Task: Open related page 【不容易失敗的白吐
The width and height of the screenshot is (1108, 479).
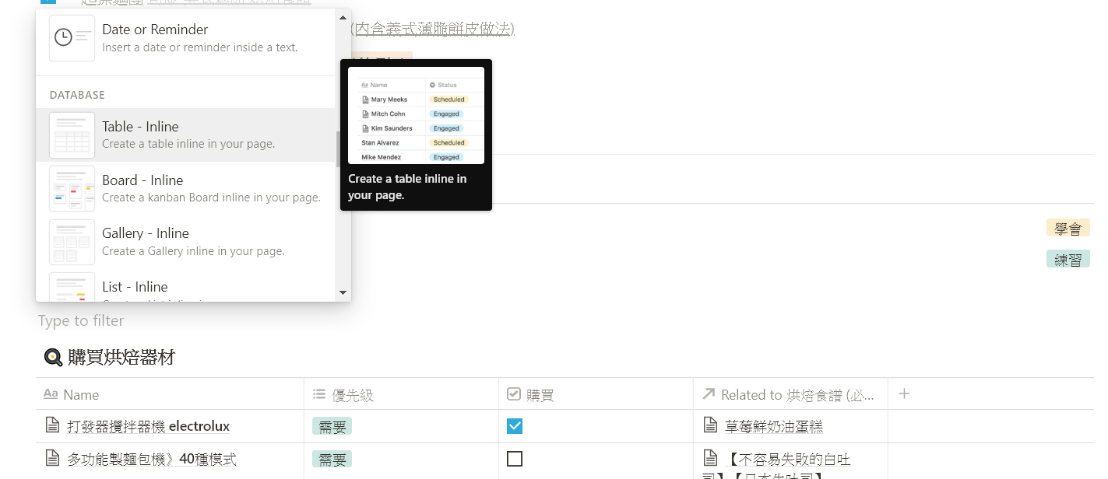Action: point(787,459)
